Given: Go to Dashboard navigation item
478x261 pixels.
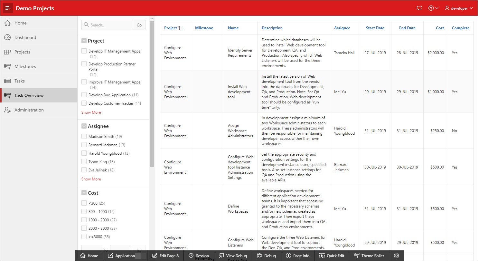Looking at the screenshot, I should pyautogui.click(x=39, y=37).
